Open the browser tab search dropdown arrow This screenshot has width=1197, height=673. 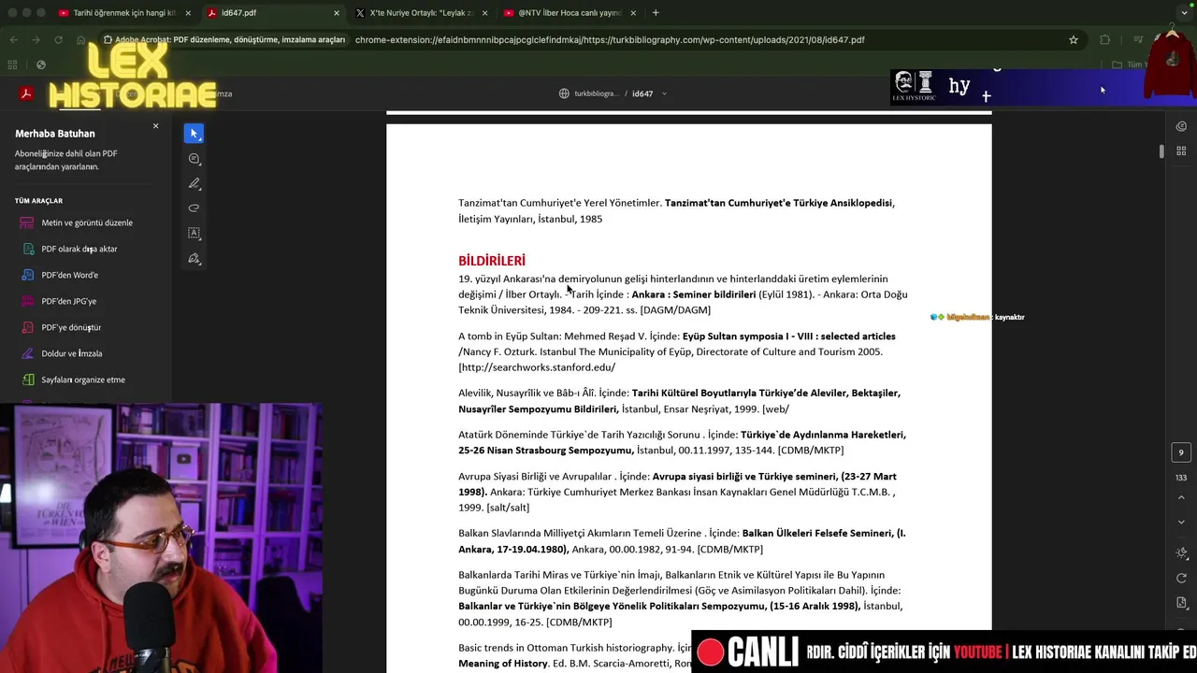point(1182,13)
